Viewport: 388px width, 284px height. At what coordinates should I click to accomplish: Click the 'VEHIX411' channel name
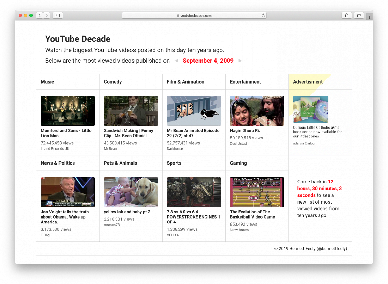tap(175, 235)
